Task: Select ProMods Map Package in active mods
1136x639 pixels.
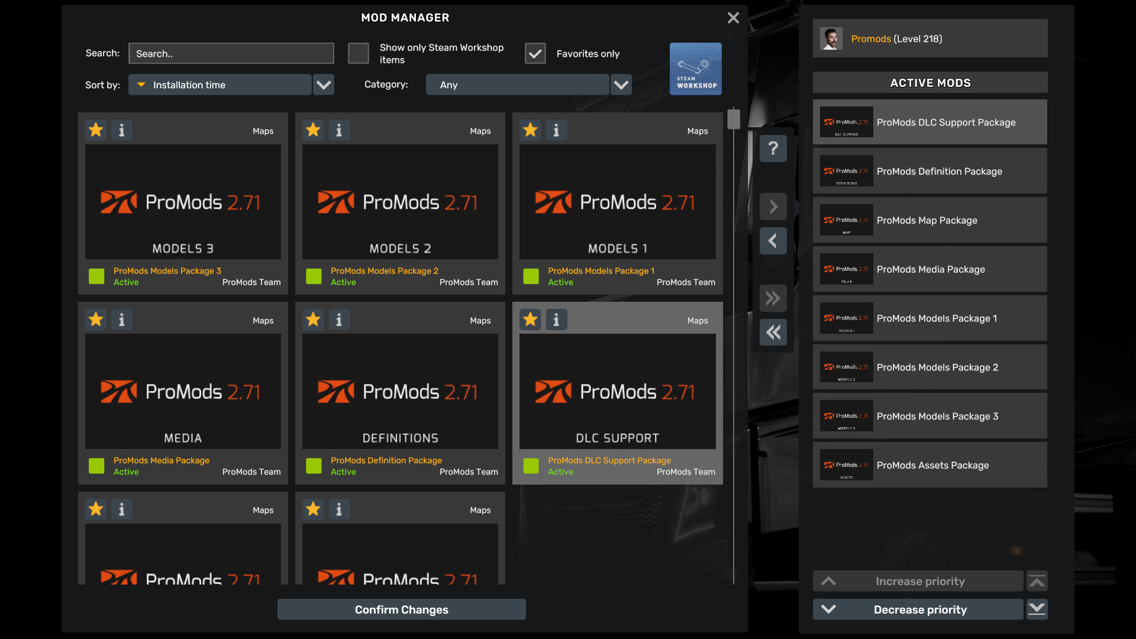Action: click(x=930, y=220)
